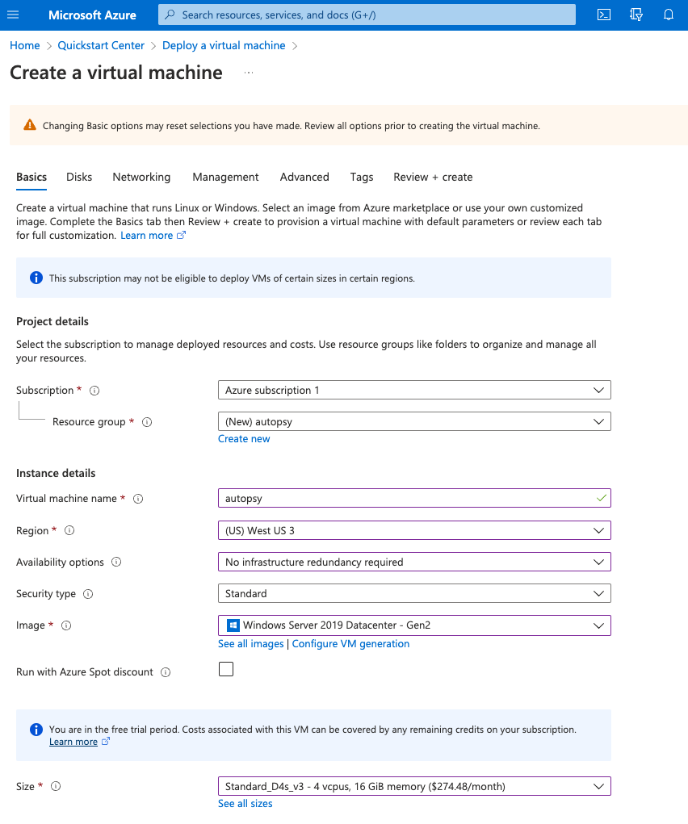This screenshot has width=688, height=824.
Task: Click the info icon beside Azure Spot discount
Action: tap(166, 672)
